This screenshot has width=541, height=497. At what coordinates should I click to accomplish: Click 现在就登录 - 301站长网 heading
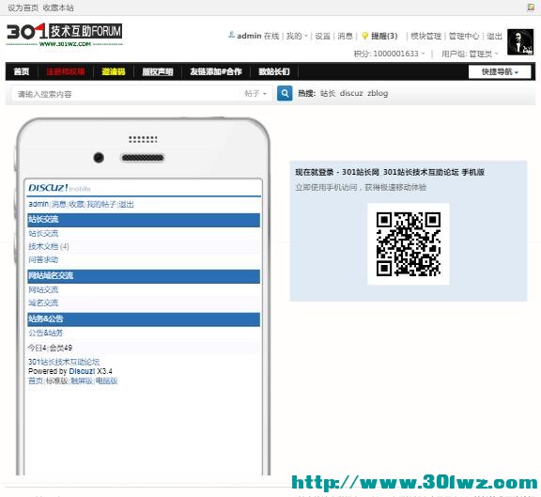[390, 172]
